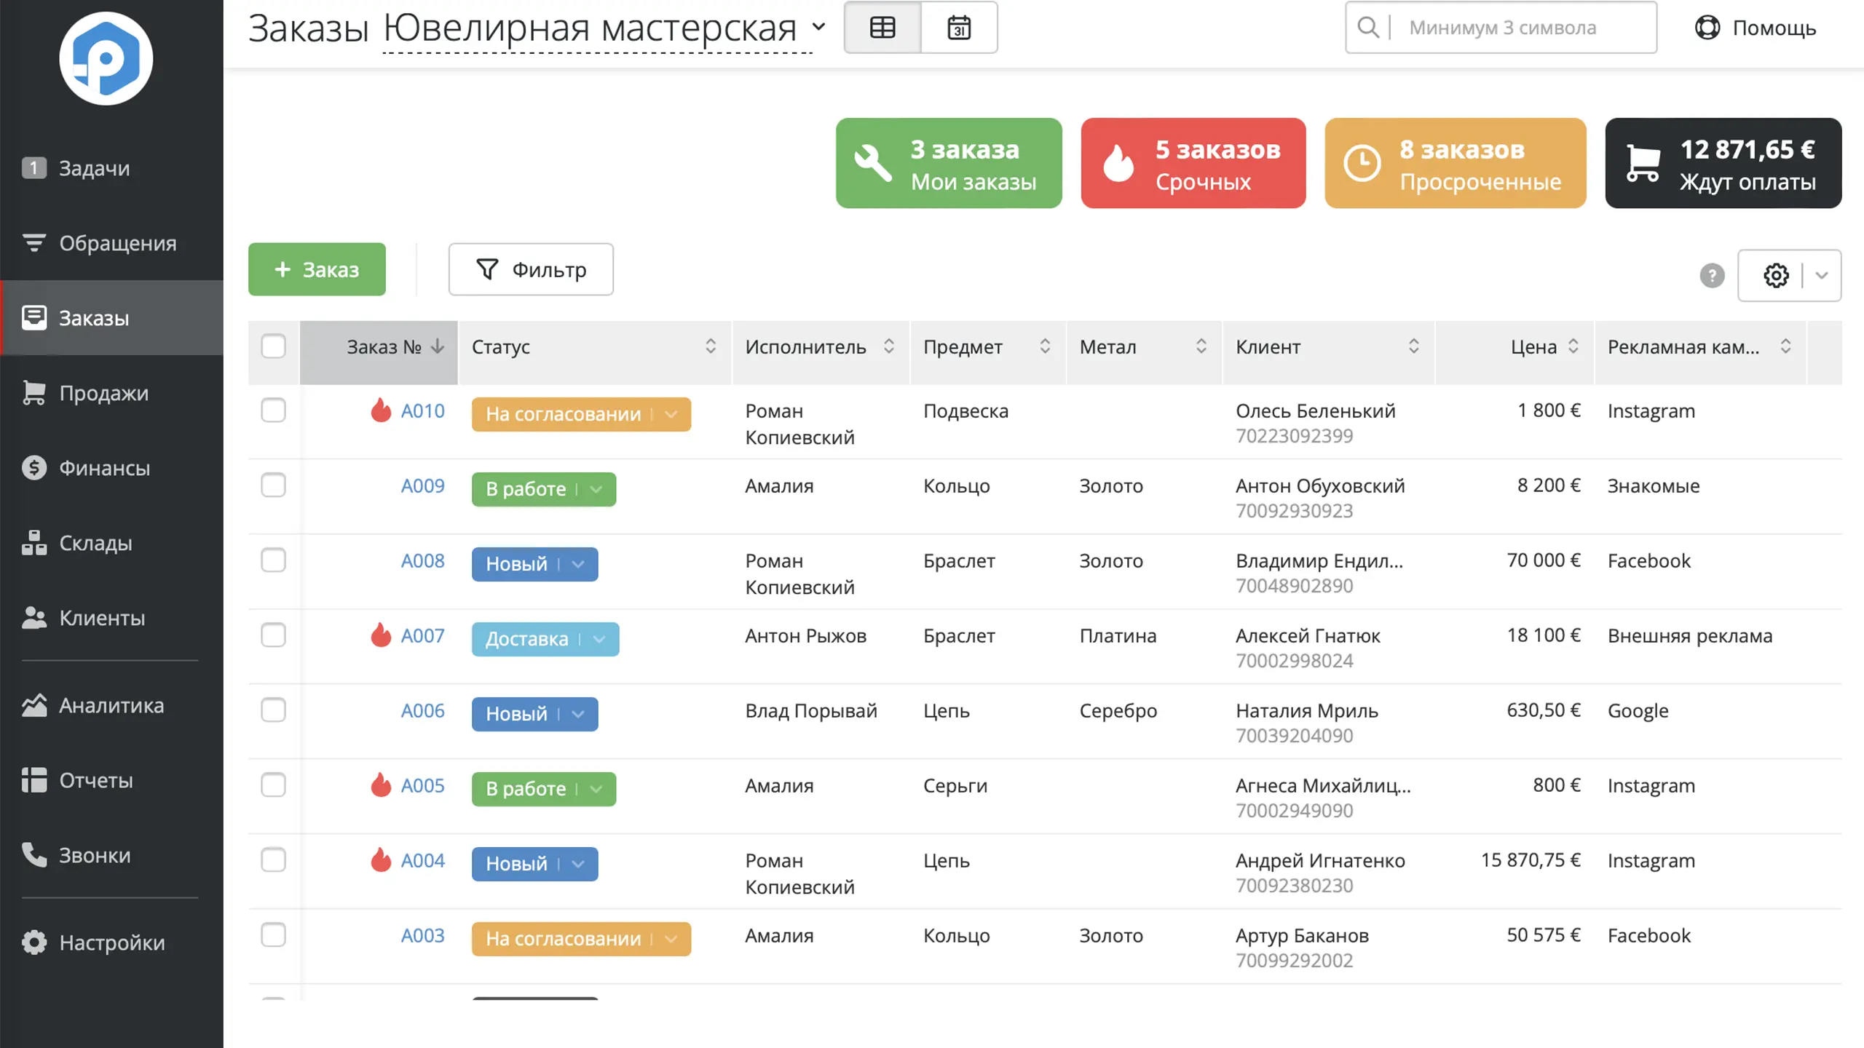Image resolution: width=1864 pixels, height=1048 pixels.
Task: Open order link A007
Action: (422, 635)
